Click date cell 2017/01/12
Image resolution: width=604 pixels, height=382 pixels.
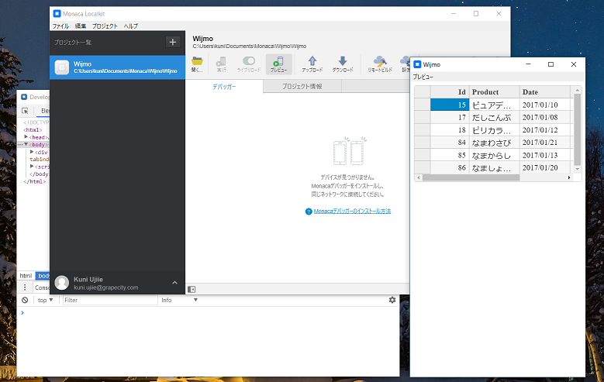544,130
